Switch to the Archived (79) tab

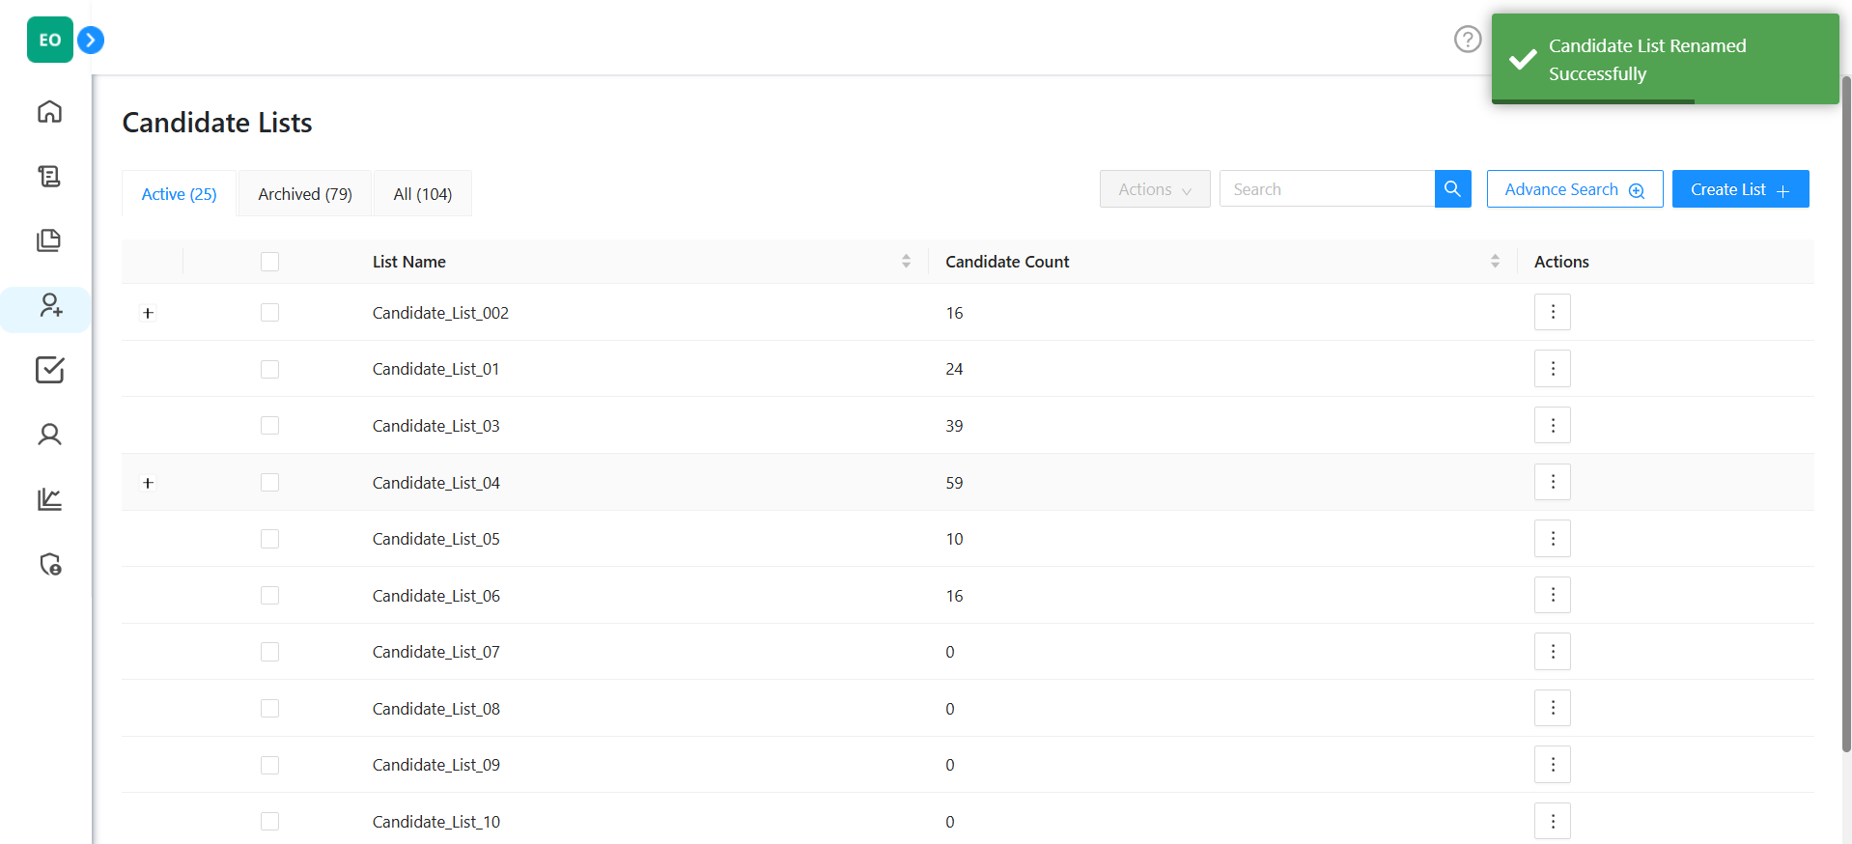(304, 194)
